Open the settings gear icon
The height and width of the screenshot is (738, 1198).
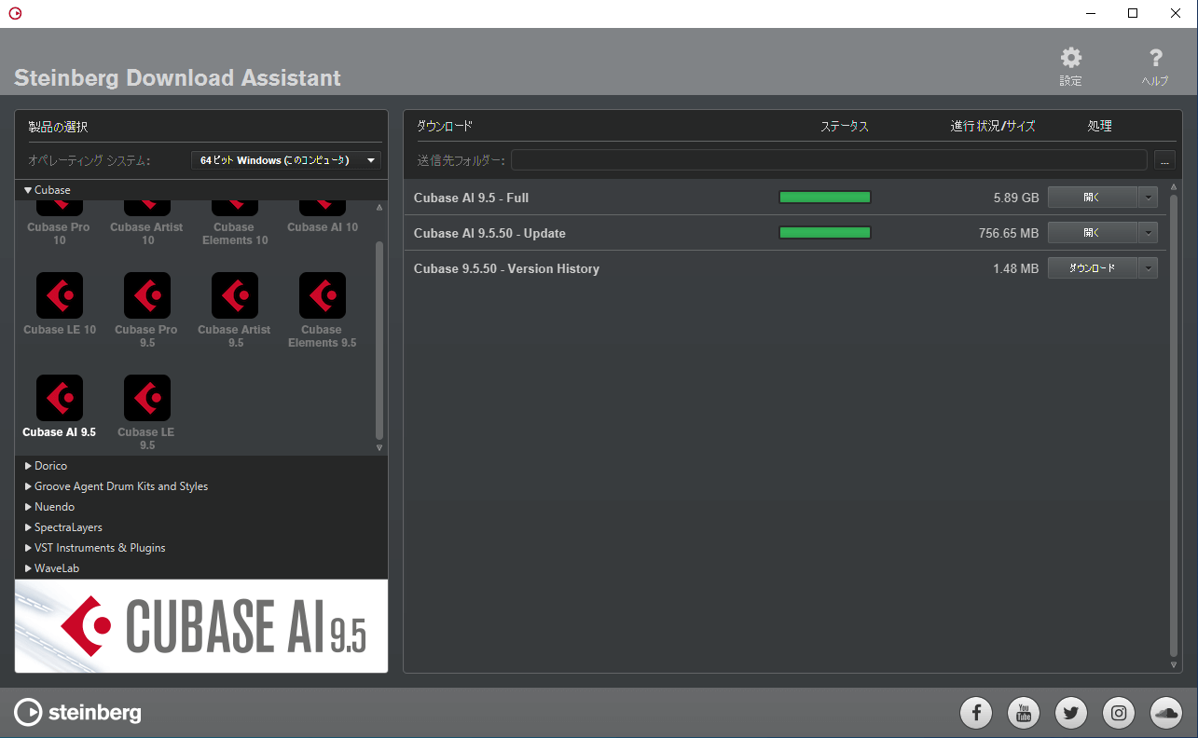coord(1071,58)
